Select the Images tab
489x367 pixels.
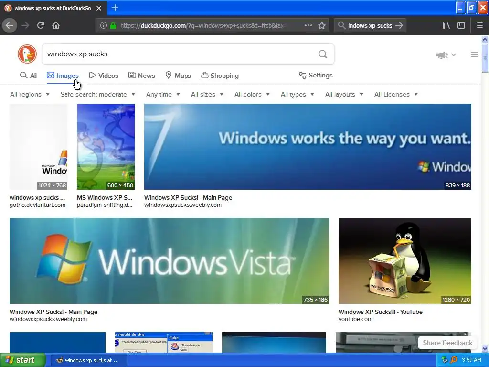[x=63, y=76]
